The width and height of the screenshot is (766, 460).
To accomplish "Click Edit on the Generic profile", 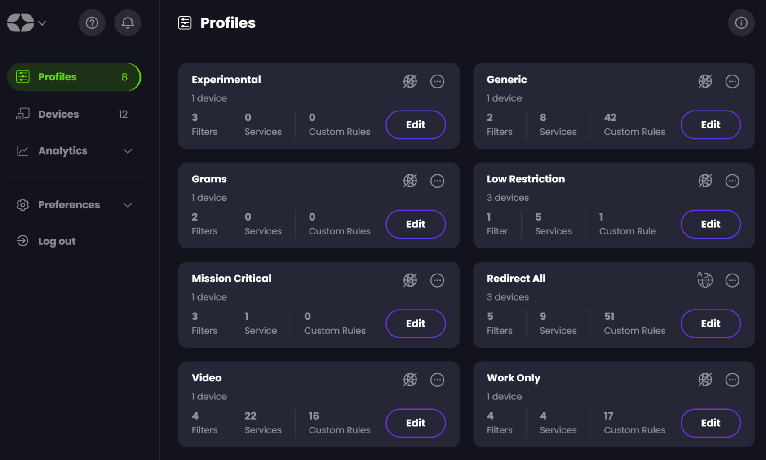I will click(x=710, y=125).
